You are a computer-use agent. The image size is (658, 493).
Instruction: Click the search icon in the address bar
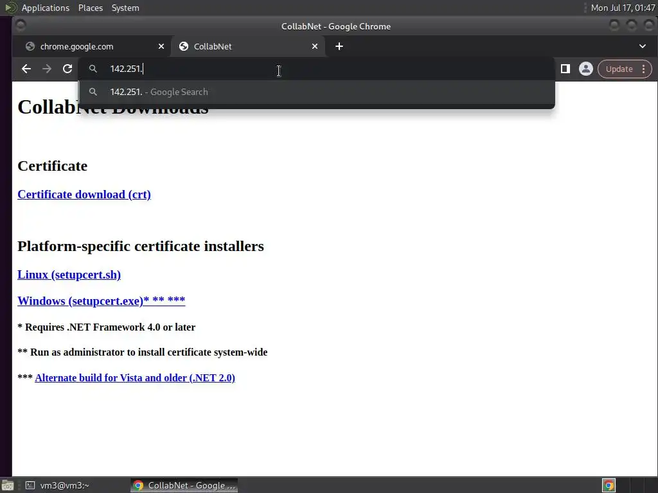pos(93,69)
